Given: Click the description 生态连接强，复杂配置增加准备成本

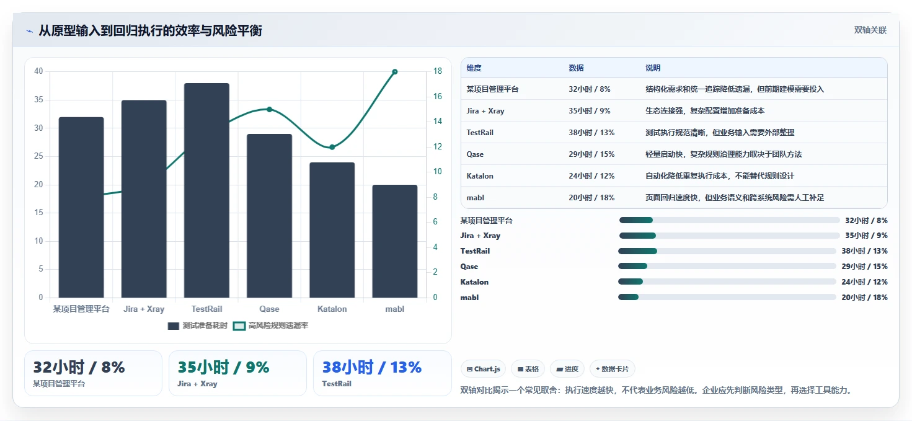Looking at the screenshot, I should click(705, 111).
